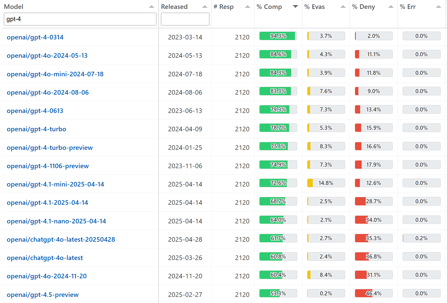Select release date 2025-02-27

click(185, 295)
